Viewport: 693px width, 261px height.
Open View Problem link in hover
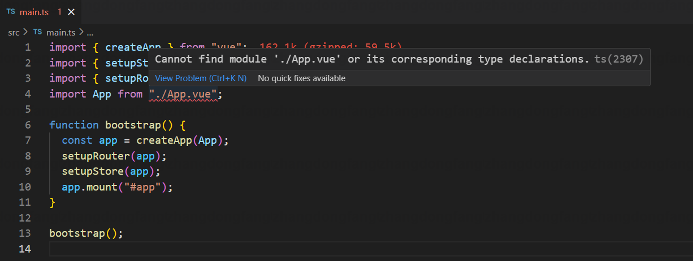tap(201, 78)
